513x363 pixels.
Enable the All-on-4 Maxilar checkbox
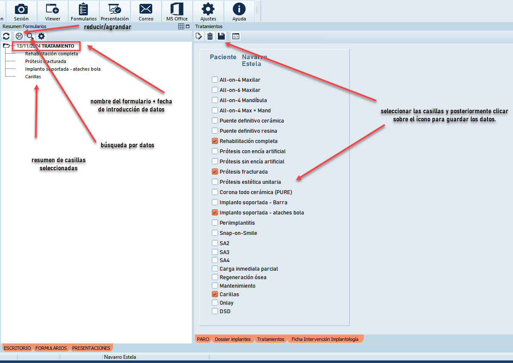pyautogui.click(x=215, y=80)
